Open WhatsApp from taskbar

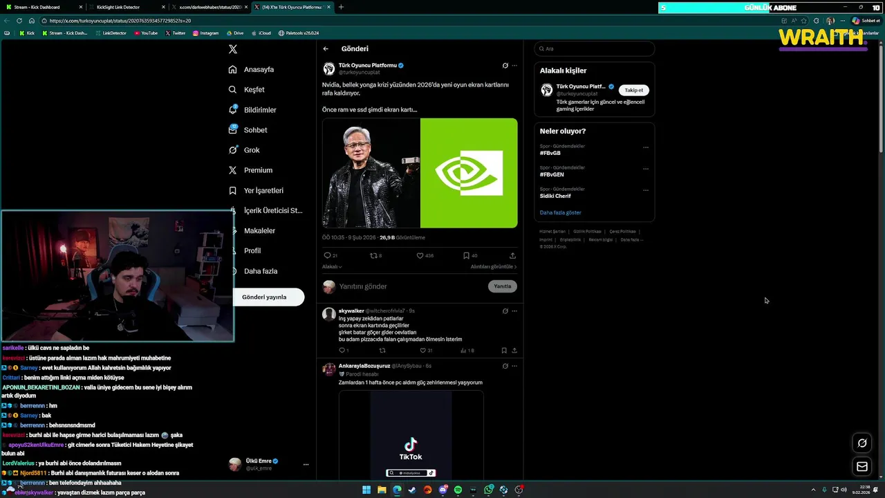point(489,490)
